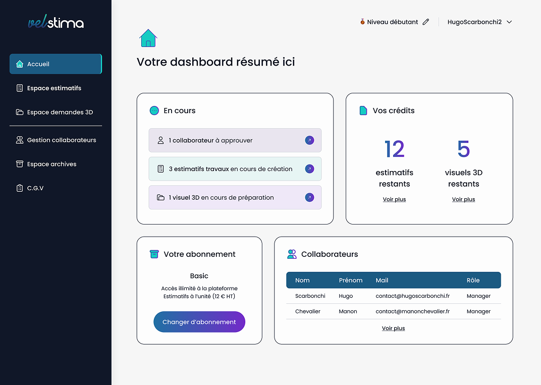541x385 pixels.
Task: Click contact@hugoscarbonchi.fr email
Action: [x=413, y=296]
